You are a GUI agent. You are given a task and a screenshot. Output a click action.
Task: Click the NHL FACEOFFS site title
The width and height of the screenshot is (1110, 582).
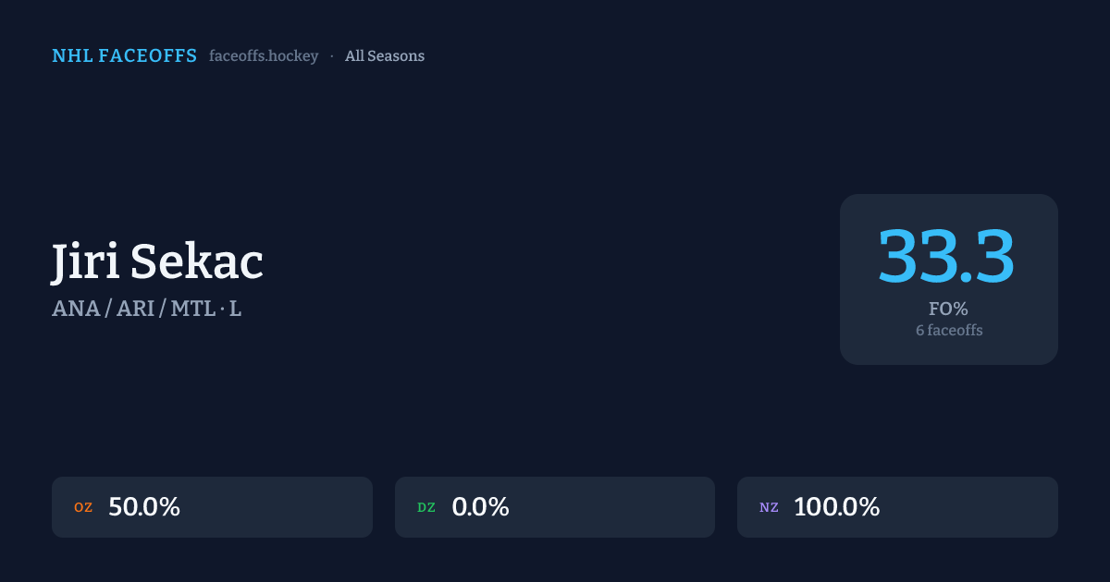(x=124, y=56)
